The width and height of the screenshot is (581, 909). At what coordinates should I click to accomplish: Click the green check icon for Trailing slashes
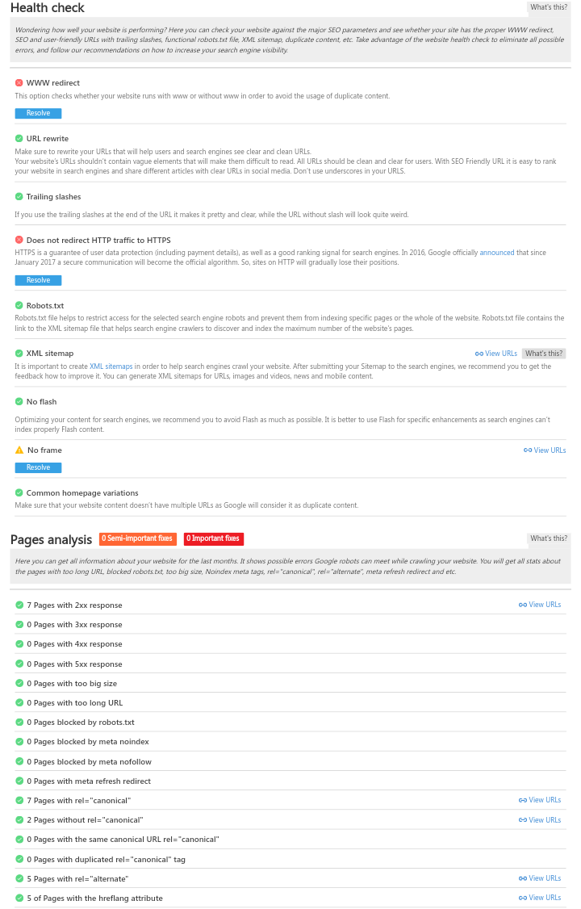point(19,196)
